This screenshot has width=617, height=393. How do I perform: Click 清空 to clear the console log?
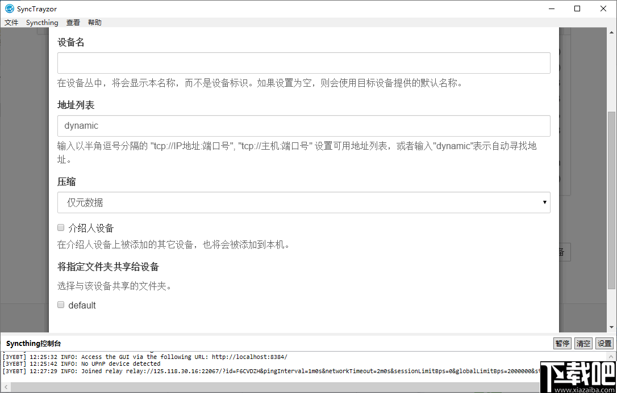[x=583, y=343]
